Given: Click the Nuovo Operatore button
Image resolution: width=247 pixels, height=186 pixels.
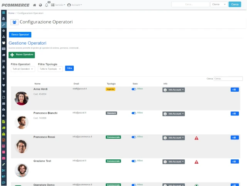Looking at the screenshot, I should [22, 55].
